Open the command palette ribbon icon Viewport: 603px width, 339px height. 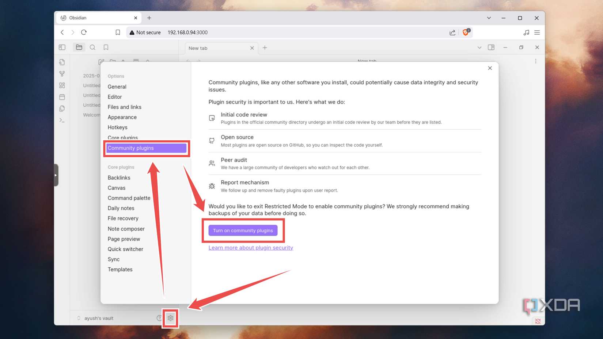tap(62, 121)
